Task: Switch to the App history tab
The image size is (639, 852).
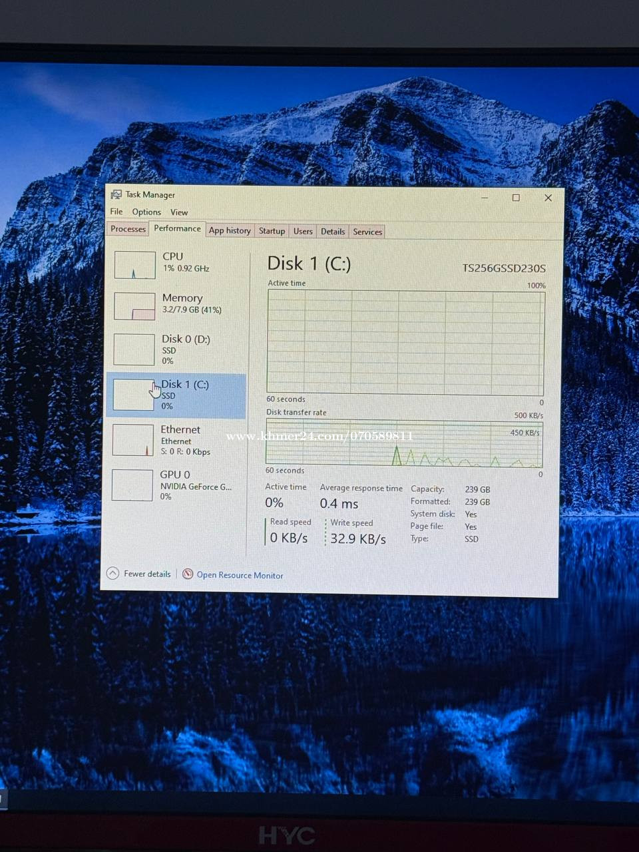Action: click(230, 230)
